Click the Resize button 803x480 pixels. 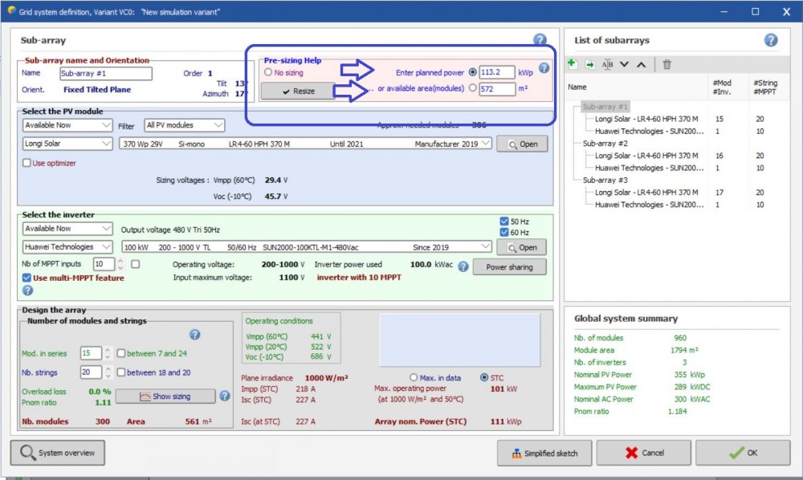click(298, 92)
